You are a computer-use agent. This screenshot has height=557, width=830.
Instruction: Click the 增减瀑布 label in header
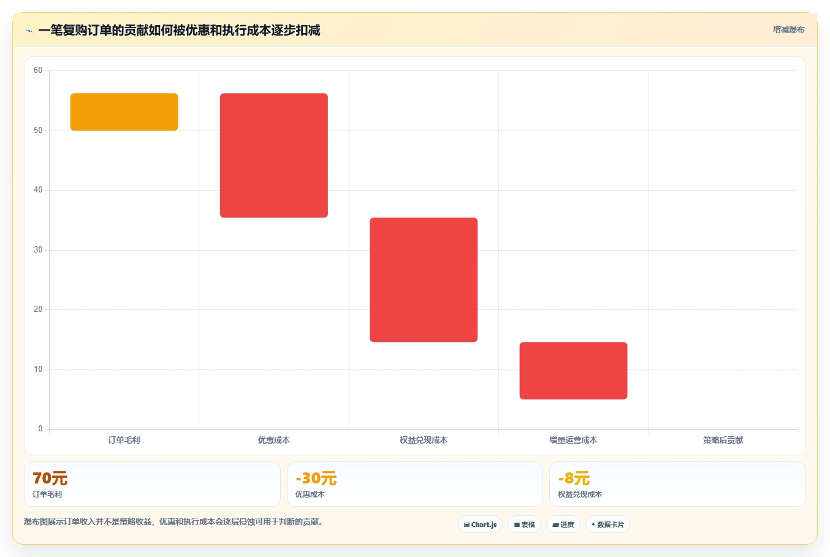(x=788, y=29)
